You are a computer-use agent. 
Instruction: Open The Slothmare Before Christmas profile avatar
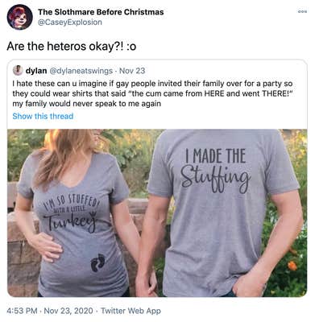point(19,17)
